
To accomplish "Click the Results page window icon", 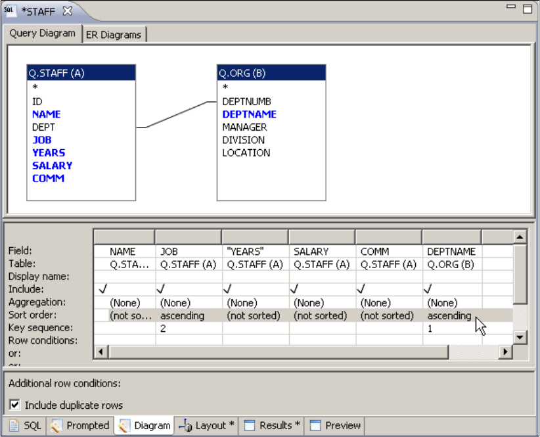I will pyautogui.click(x=249, y=425).
